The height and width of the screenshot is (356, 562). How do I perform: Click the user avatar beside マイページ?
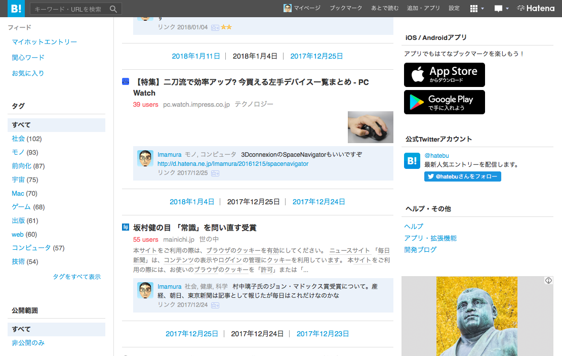[x=287, y=8]
